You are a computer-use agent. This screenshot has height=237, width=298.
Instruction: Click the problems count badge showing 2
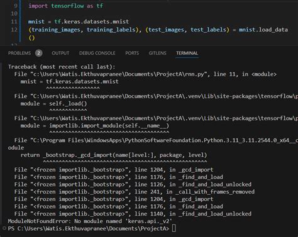pyautogui.click(x=38, y=53)
